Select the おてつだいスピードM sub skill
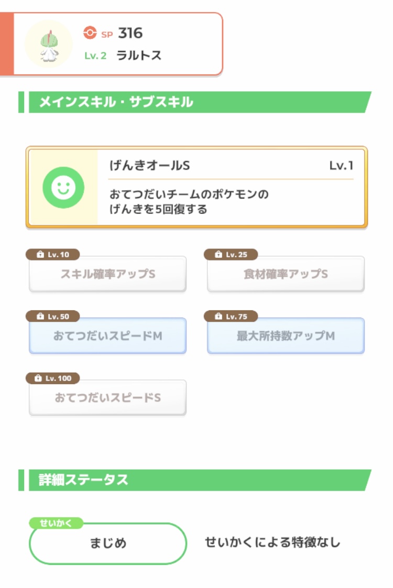 (x=107, y=336)
